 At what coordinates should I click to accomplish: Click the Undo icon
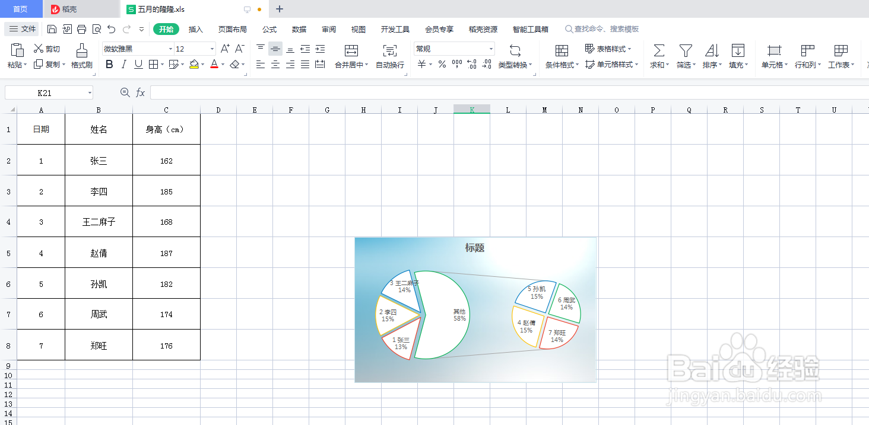pyautogui.click(x=111, y=28)
